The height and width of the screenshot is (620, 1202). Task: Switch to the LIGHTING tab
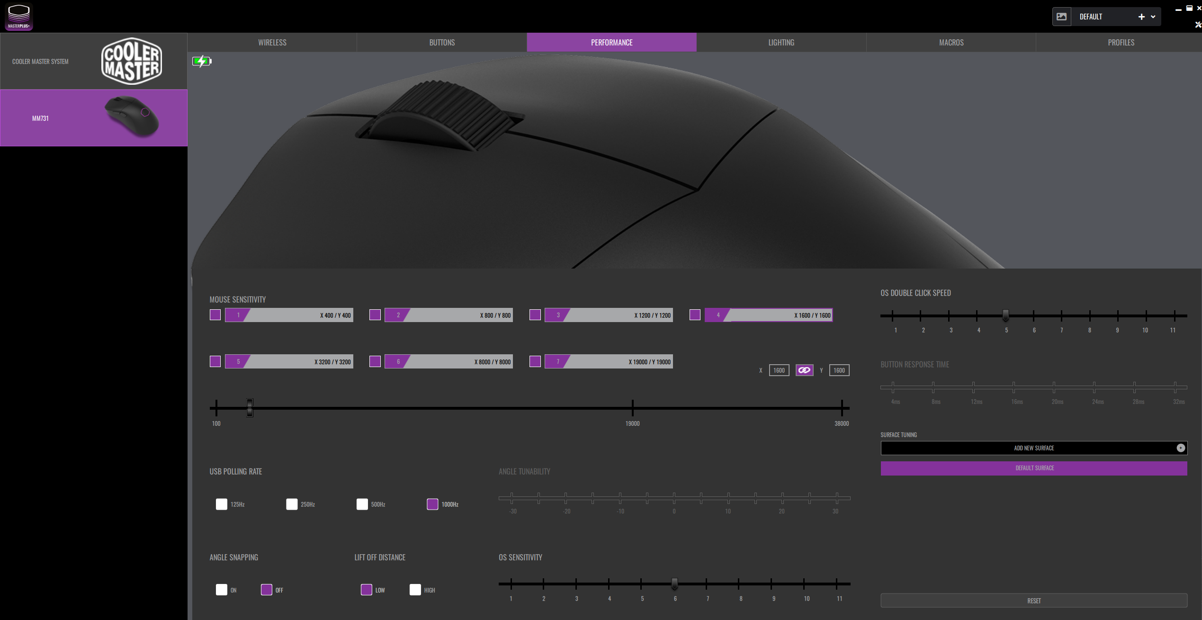pyautogui.click(x=781, y=43)
